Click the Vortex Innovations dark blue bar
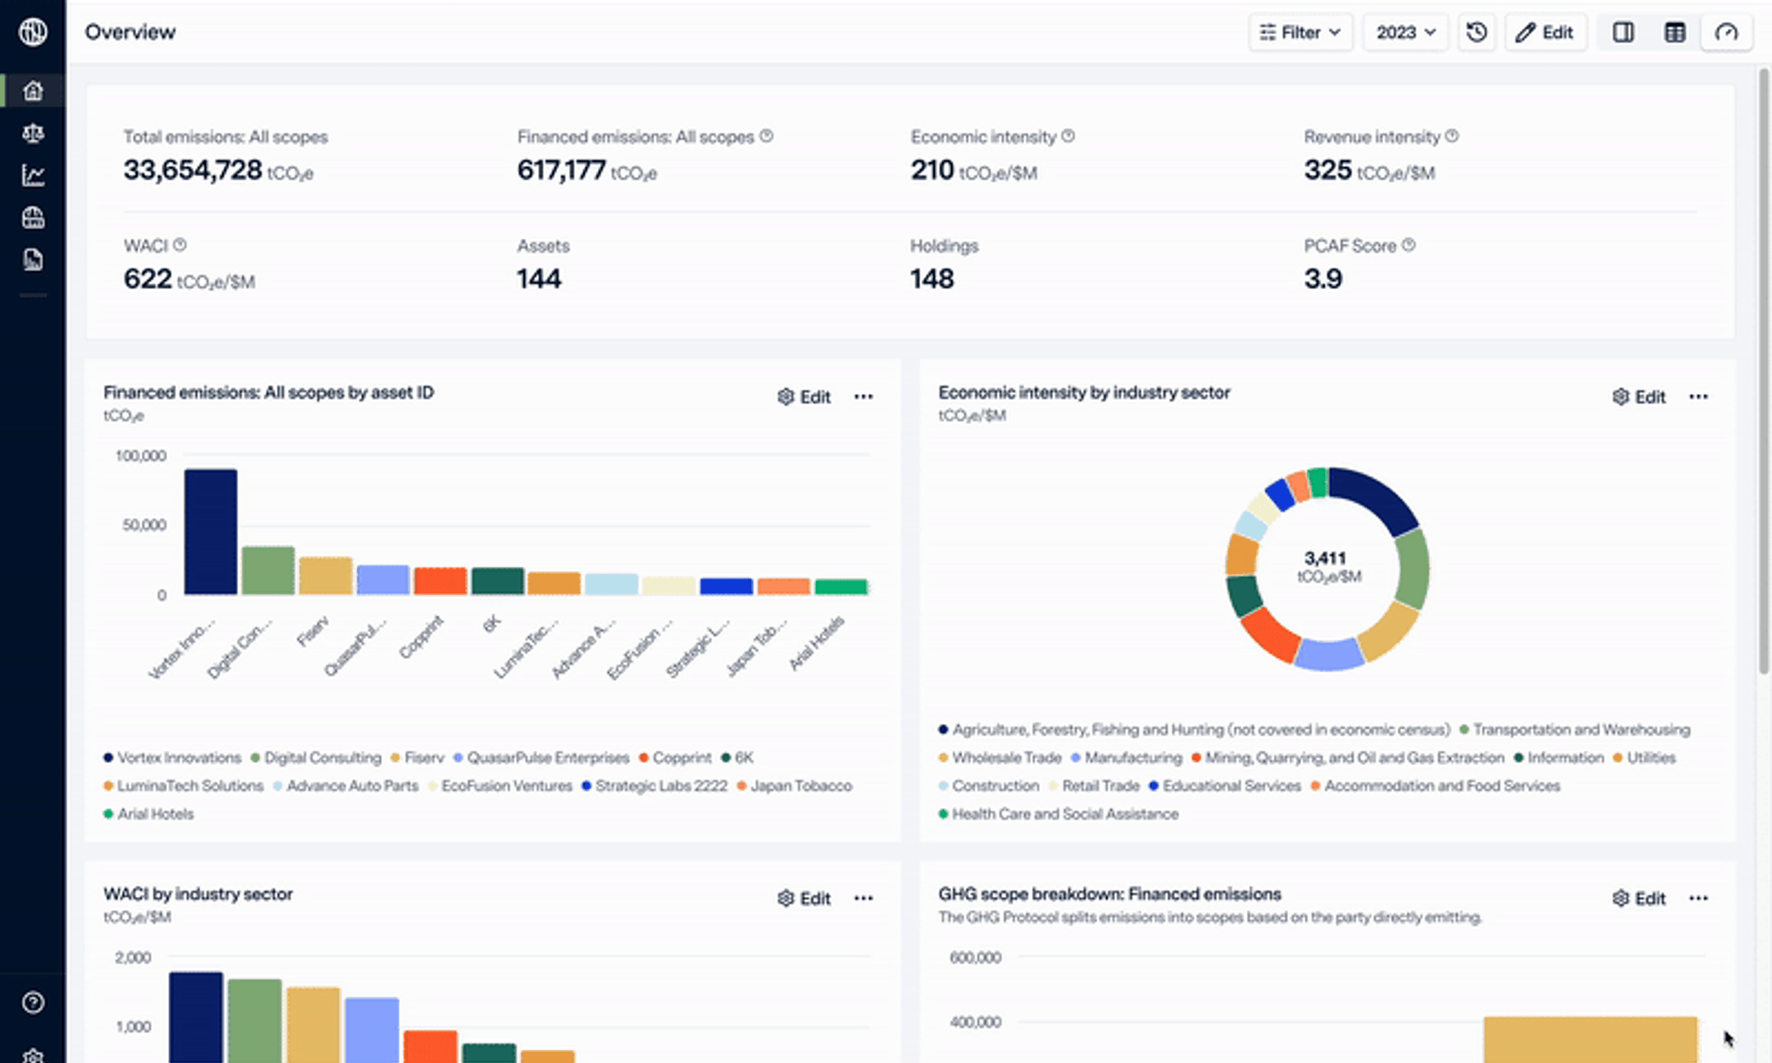1772x1063 pixels. (x=210, y=531)
